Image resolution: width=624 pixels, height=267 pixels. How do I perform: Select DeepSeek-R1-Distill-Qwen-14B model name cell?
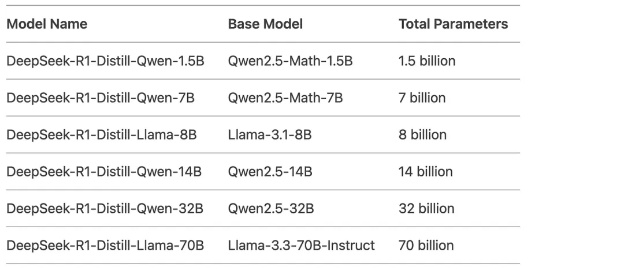click(x=104, y=172)
